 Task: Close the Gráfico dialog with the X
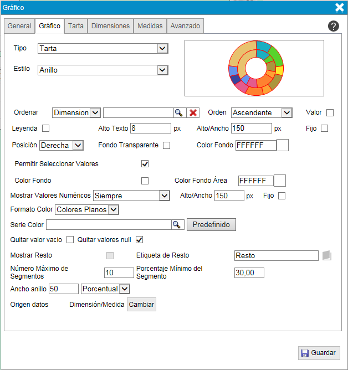340,7
